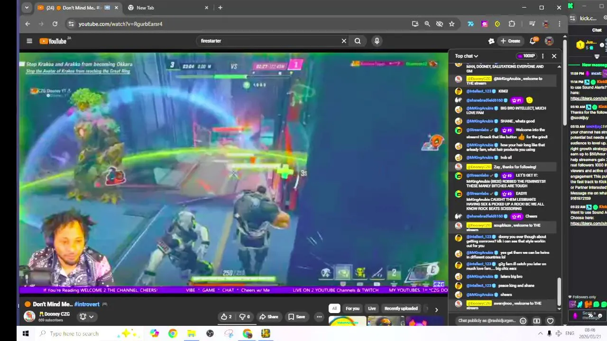Select the For you filter chip
Viewport: 607px width, 341px height.
[352, 308]
